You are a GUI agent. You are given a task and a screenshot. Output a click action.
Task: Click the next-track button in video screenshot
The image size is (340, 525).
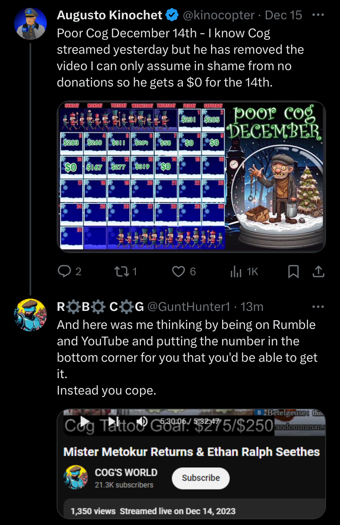[x=113, y=421]
